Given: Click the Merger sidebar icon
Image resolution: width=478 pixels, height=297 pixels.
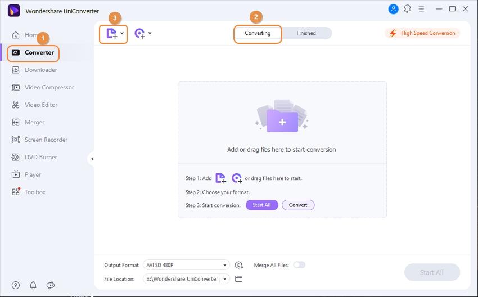Looking at the screenshot, I should tap(16, 122).
